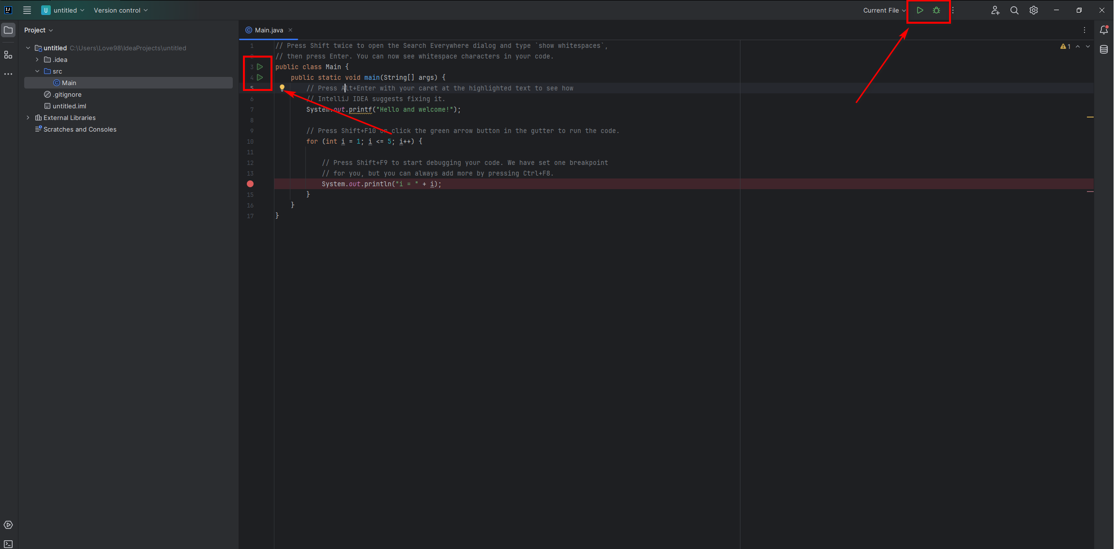Open the Terminal tool window icon
1115x549 pixels.
click(8, 544)
